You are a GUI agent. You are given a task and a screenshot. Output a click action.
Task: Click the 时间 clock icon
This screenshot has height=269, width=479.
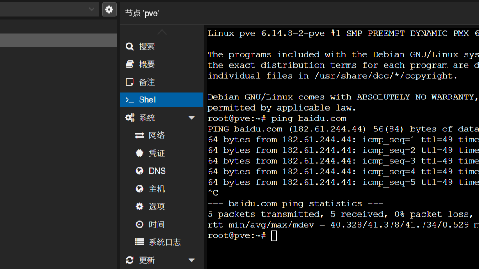[x=140, y=224]
